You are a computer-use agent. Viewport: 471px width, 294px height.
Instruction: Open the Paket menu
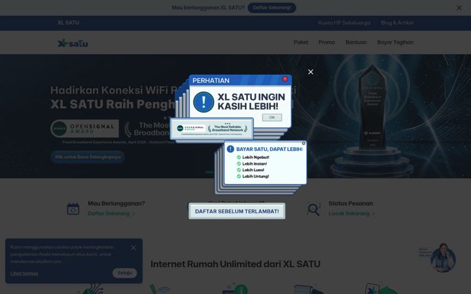click(x=301, y=42)
